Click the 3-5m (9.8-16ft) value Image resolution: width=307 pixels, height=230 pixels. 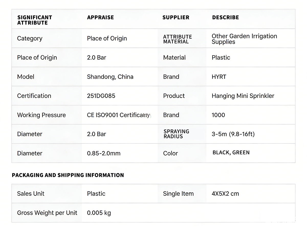pyautogui.click(x=233, y=134)
